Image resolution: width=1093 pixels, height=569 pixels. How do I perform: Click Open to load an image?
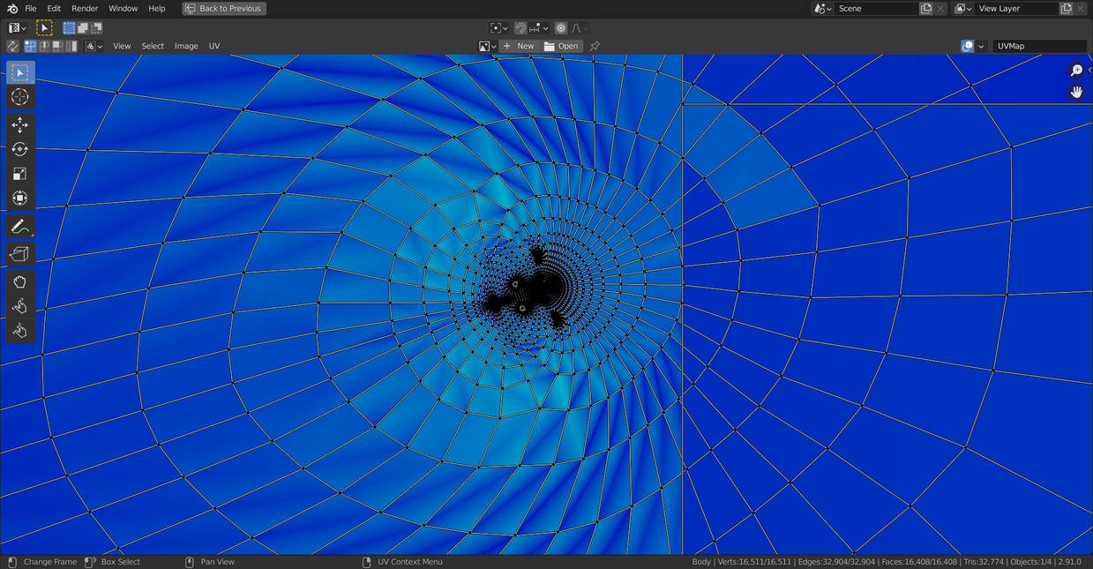coord(562,46)
